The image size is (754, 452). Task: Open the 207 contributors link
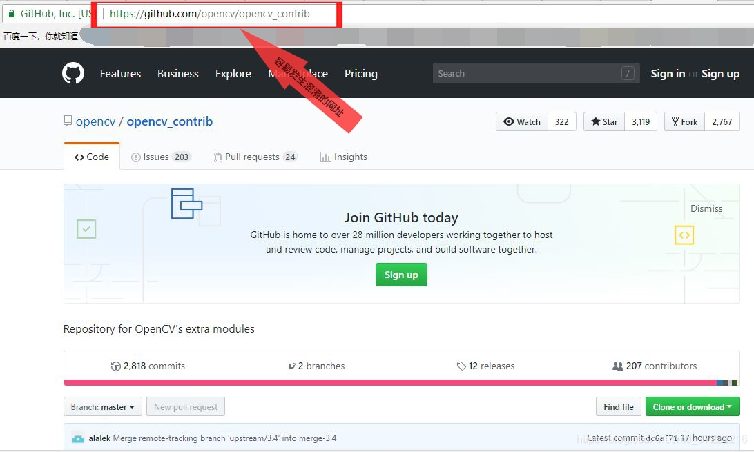[x=654, y=366]
